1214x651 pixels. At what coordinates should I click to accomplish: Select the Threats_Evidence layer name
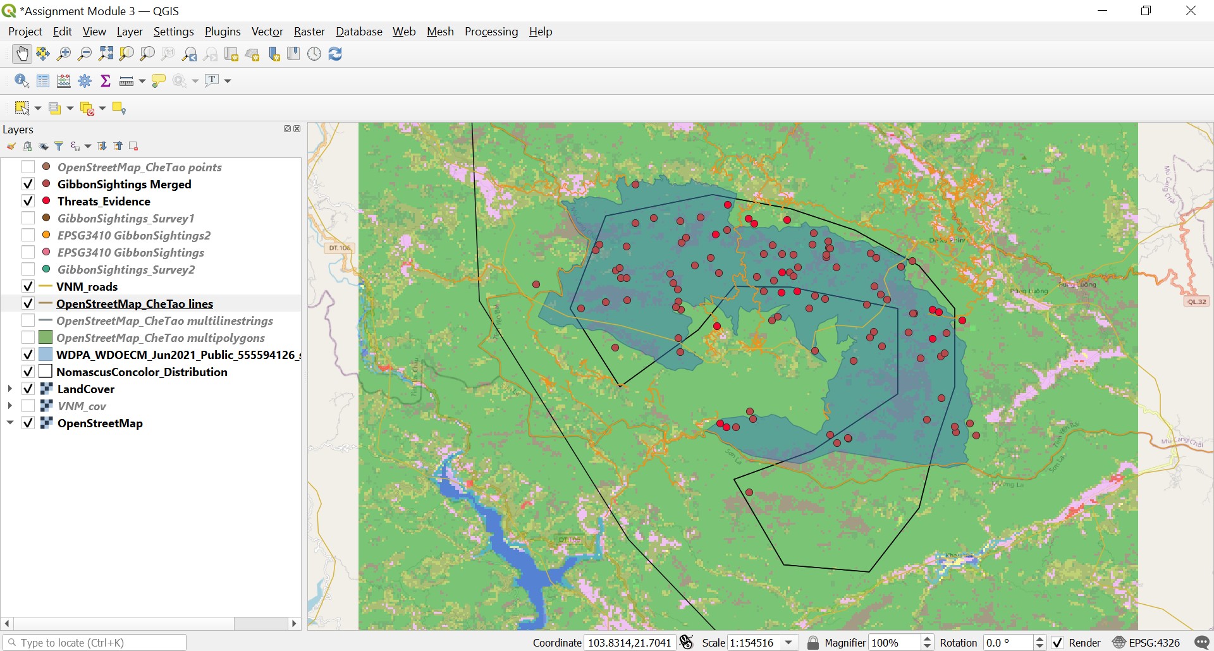point(104,202)
